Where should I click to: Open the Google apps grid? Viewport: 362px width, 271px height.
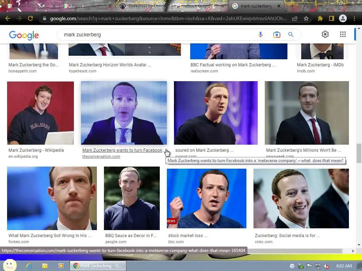pyautogui.click(x=343, y=34)
